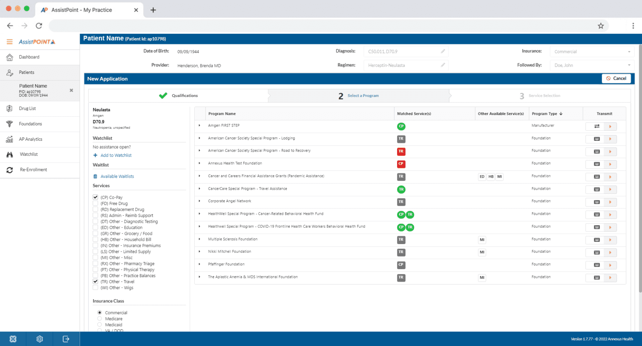
Task: Click the transmit swap icon for Amgen FIRST STEP
Action: (x=596, y=126)
